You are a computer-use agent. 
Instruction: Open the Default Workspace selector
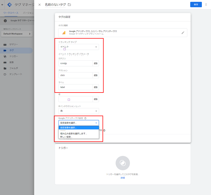[x=17, y=34]
